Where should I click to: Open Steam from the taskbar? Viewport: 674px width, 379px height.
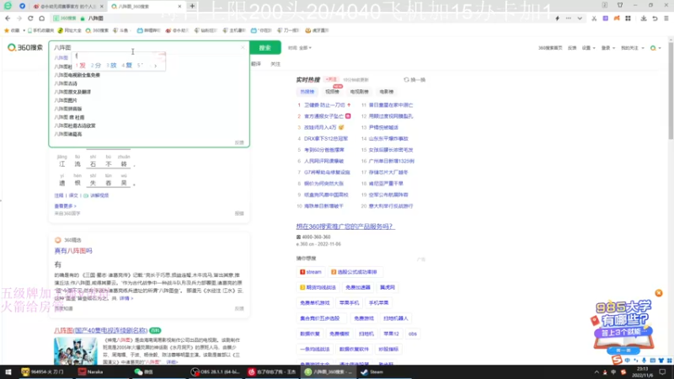tap(372, 372)
